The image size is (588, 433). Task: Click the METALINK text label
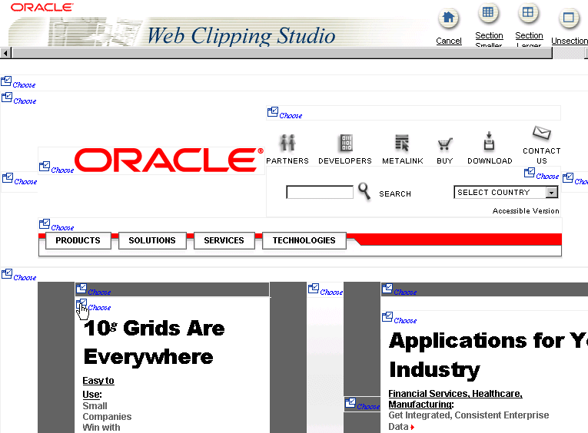click(x=403, y=160)
